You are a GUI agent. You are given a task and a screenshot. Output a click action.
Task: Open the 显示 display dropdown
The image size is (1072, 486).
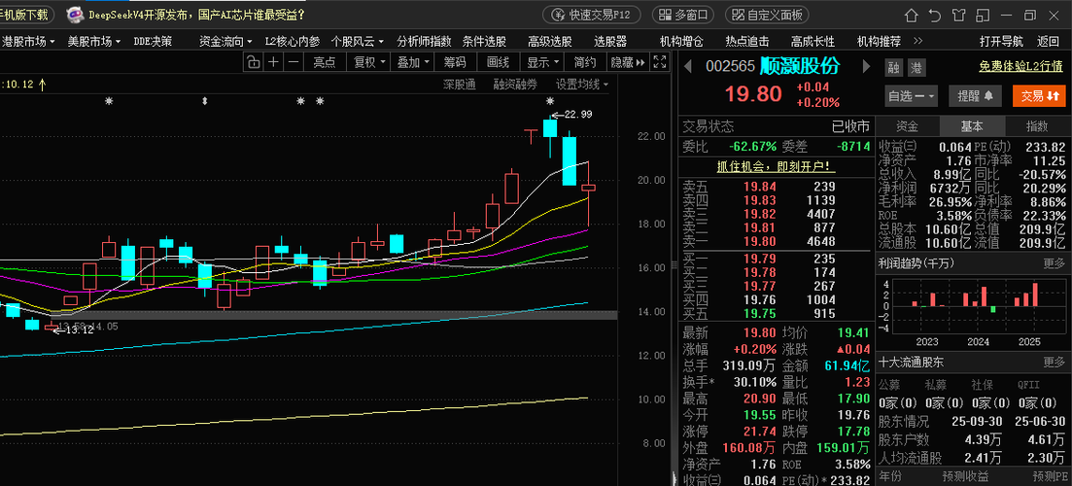pyautogui.click(x=543, y=63)
